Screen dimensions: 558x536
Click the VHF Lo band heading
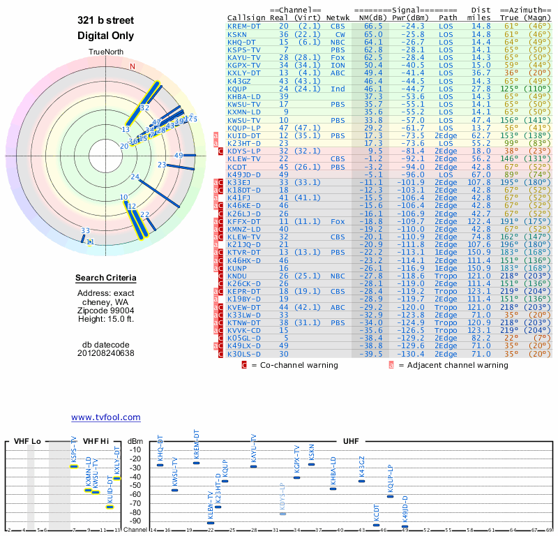tap(27, 441)
